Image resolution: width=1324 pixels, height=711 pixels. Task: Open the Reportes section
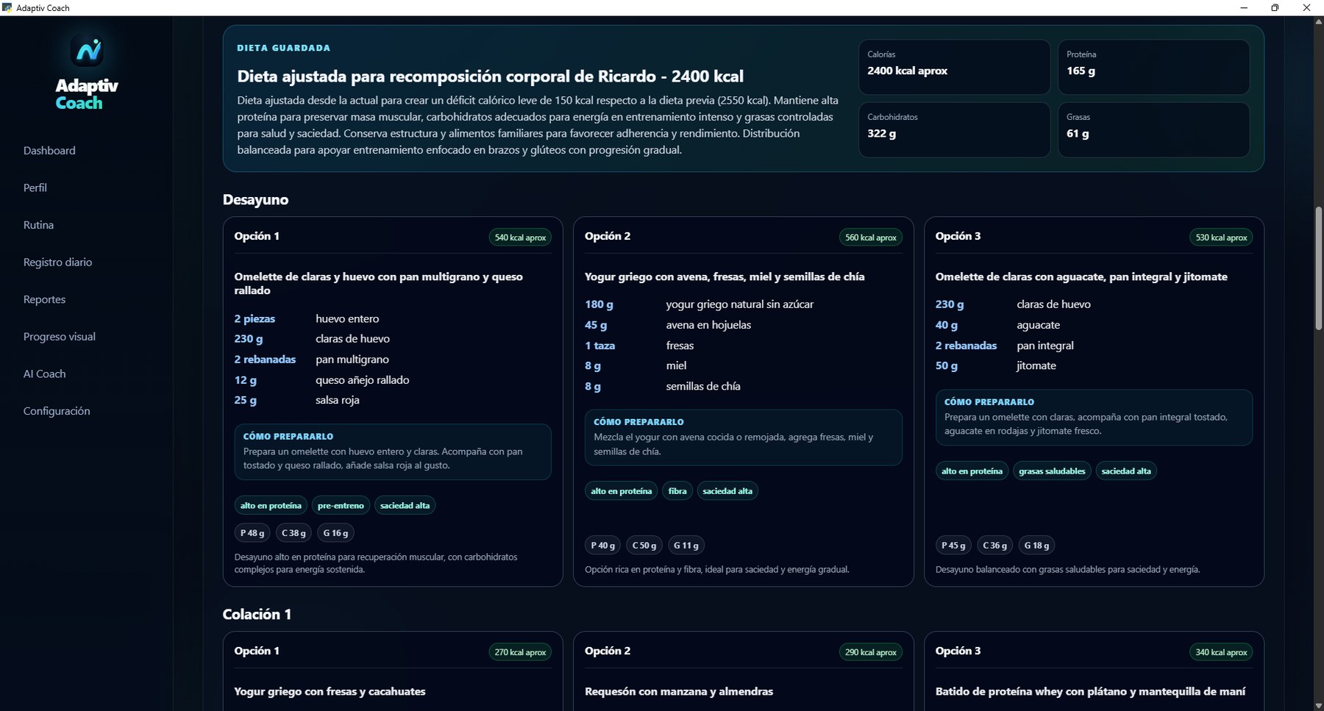(x=44, y=299)
